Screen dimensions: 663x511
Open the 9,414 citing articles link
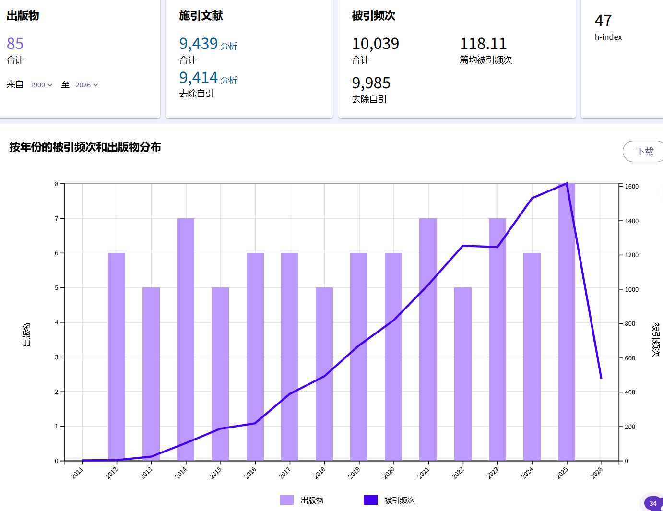(x=198, y=78)
